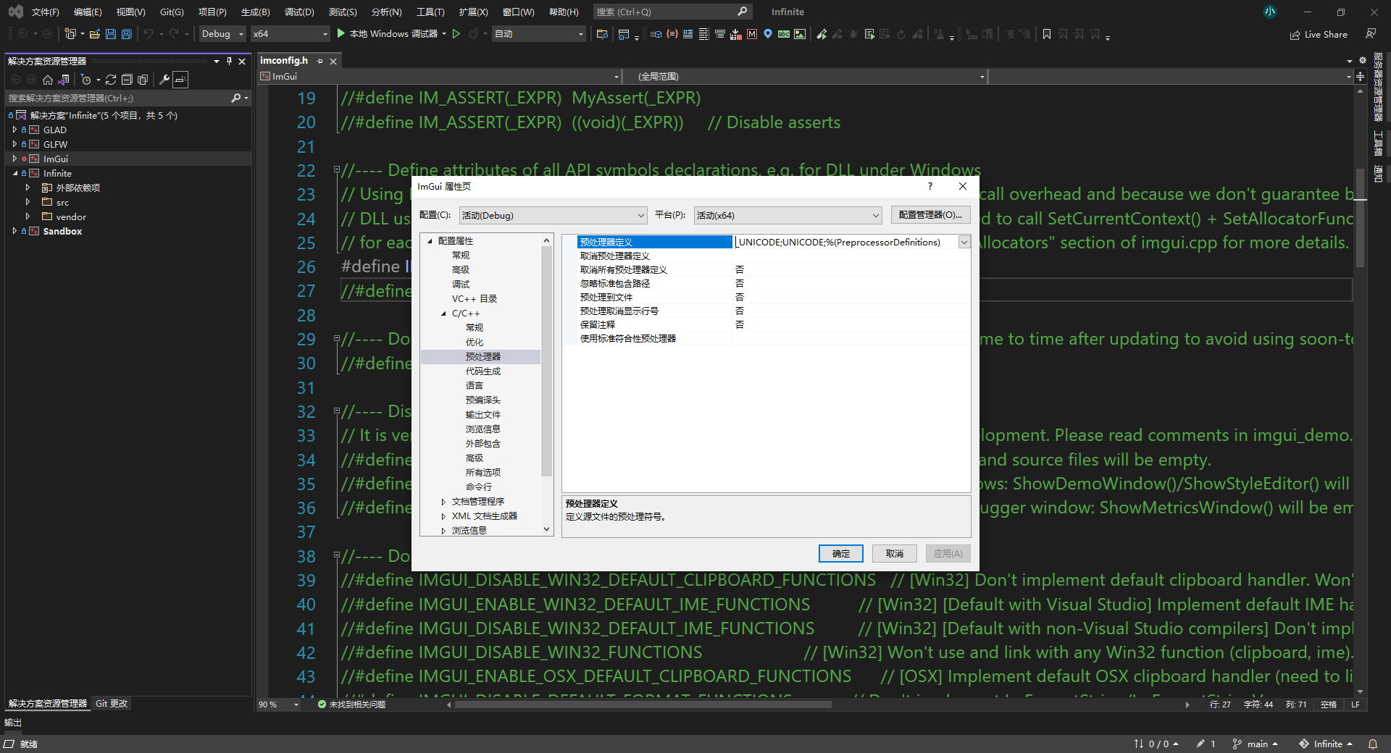This screenshot has height=753, width=1391.
Task: Select 代码生成 in properties tree
Action: (x=483, y=371)
